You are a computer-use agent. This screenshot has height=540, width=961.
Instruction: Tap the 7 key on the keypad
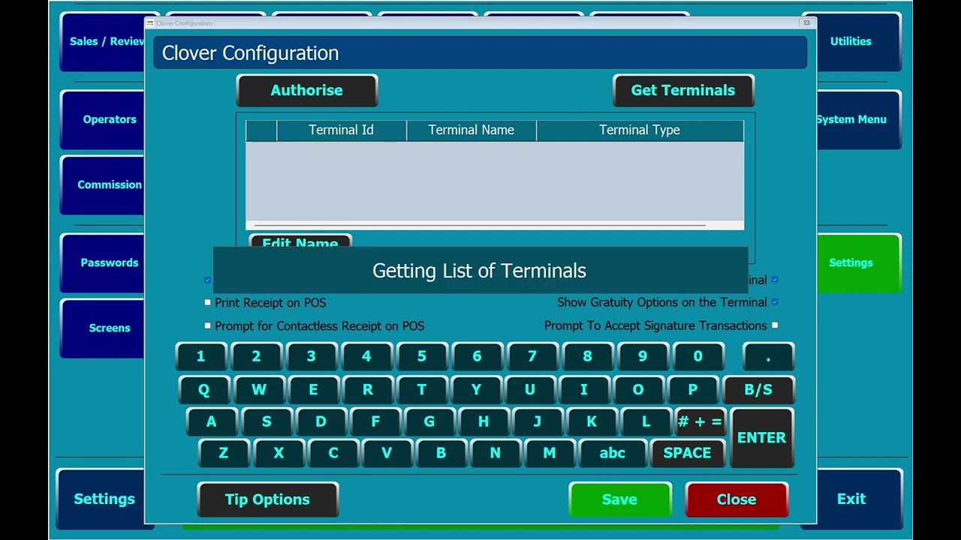pyautogui.click(x=532, y=357)
